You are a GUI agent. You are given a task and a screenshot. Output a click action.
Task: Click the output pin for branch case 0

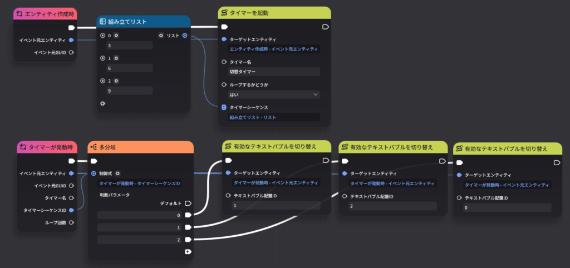click(x=188, y=215)
